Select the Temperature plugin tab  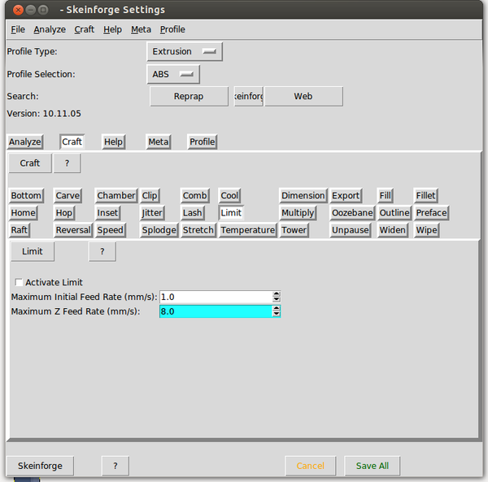click(247, 230)
